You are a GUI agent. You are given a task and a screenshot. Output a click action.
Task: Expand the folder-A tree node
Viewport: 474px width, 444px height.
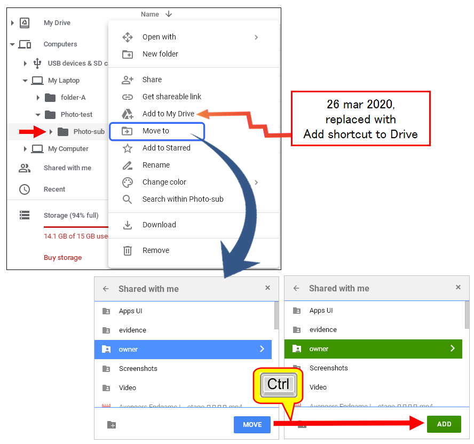coord(38,98)
